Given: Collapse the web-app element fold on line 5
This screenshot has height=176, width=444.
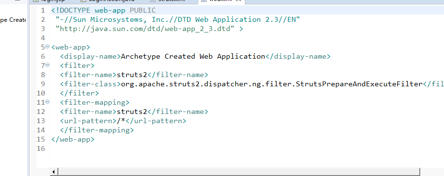Looking at the screenshot, I should 48,47.
